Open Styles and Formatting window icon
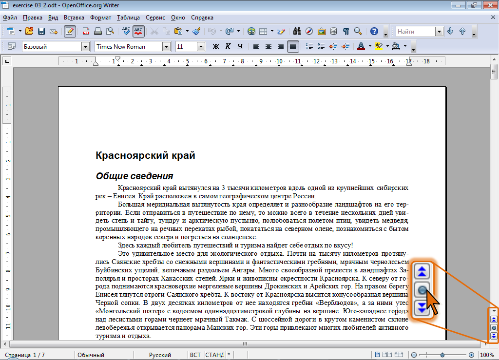 (12, 46)
